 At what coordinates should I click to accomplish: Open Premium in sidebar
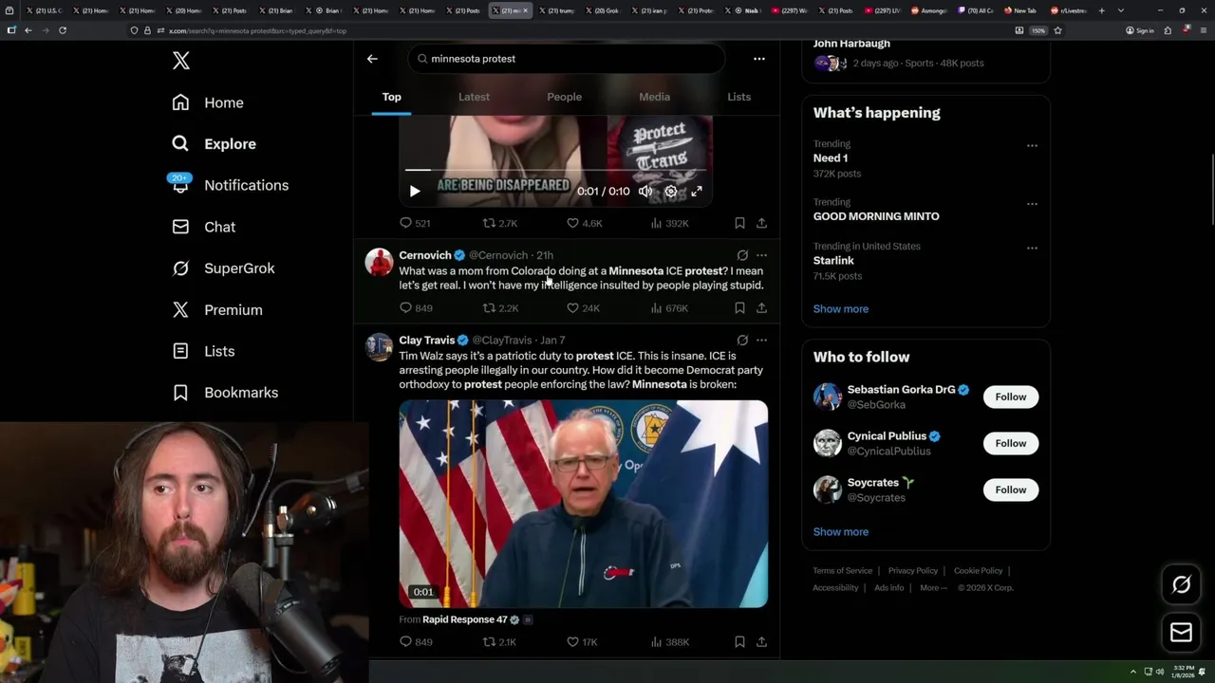tap(216, 310)
